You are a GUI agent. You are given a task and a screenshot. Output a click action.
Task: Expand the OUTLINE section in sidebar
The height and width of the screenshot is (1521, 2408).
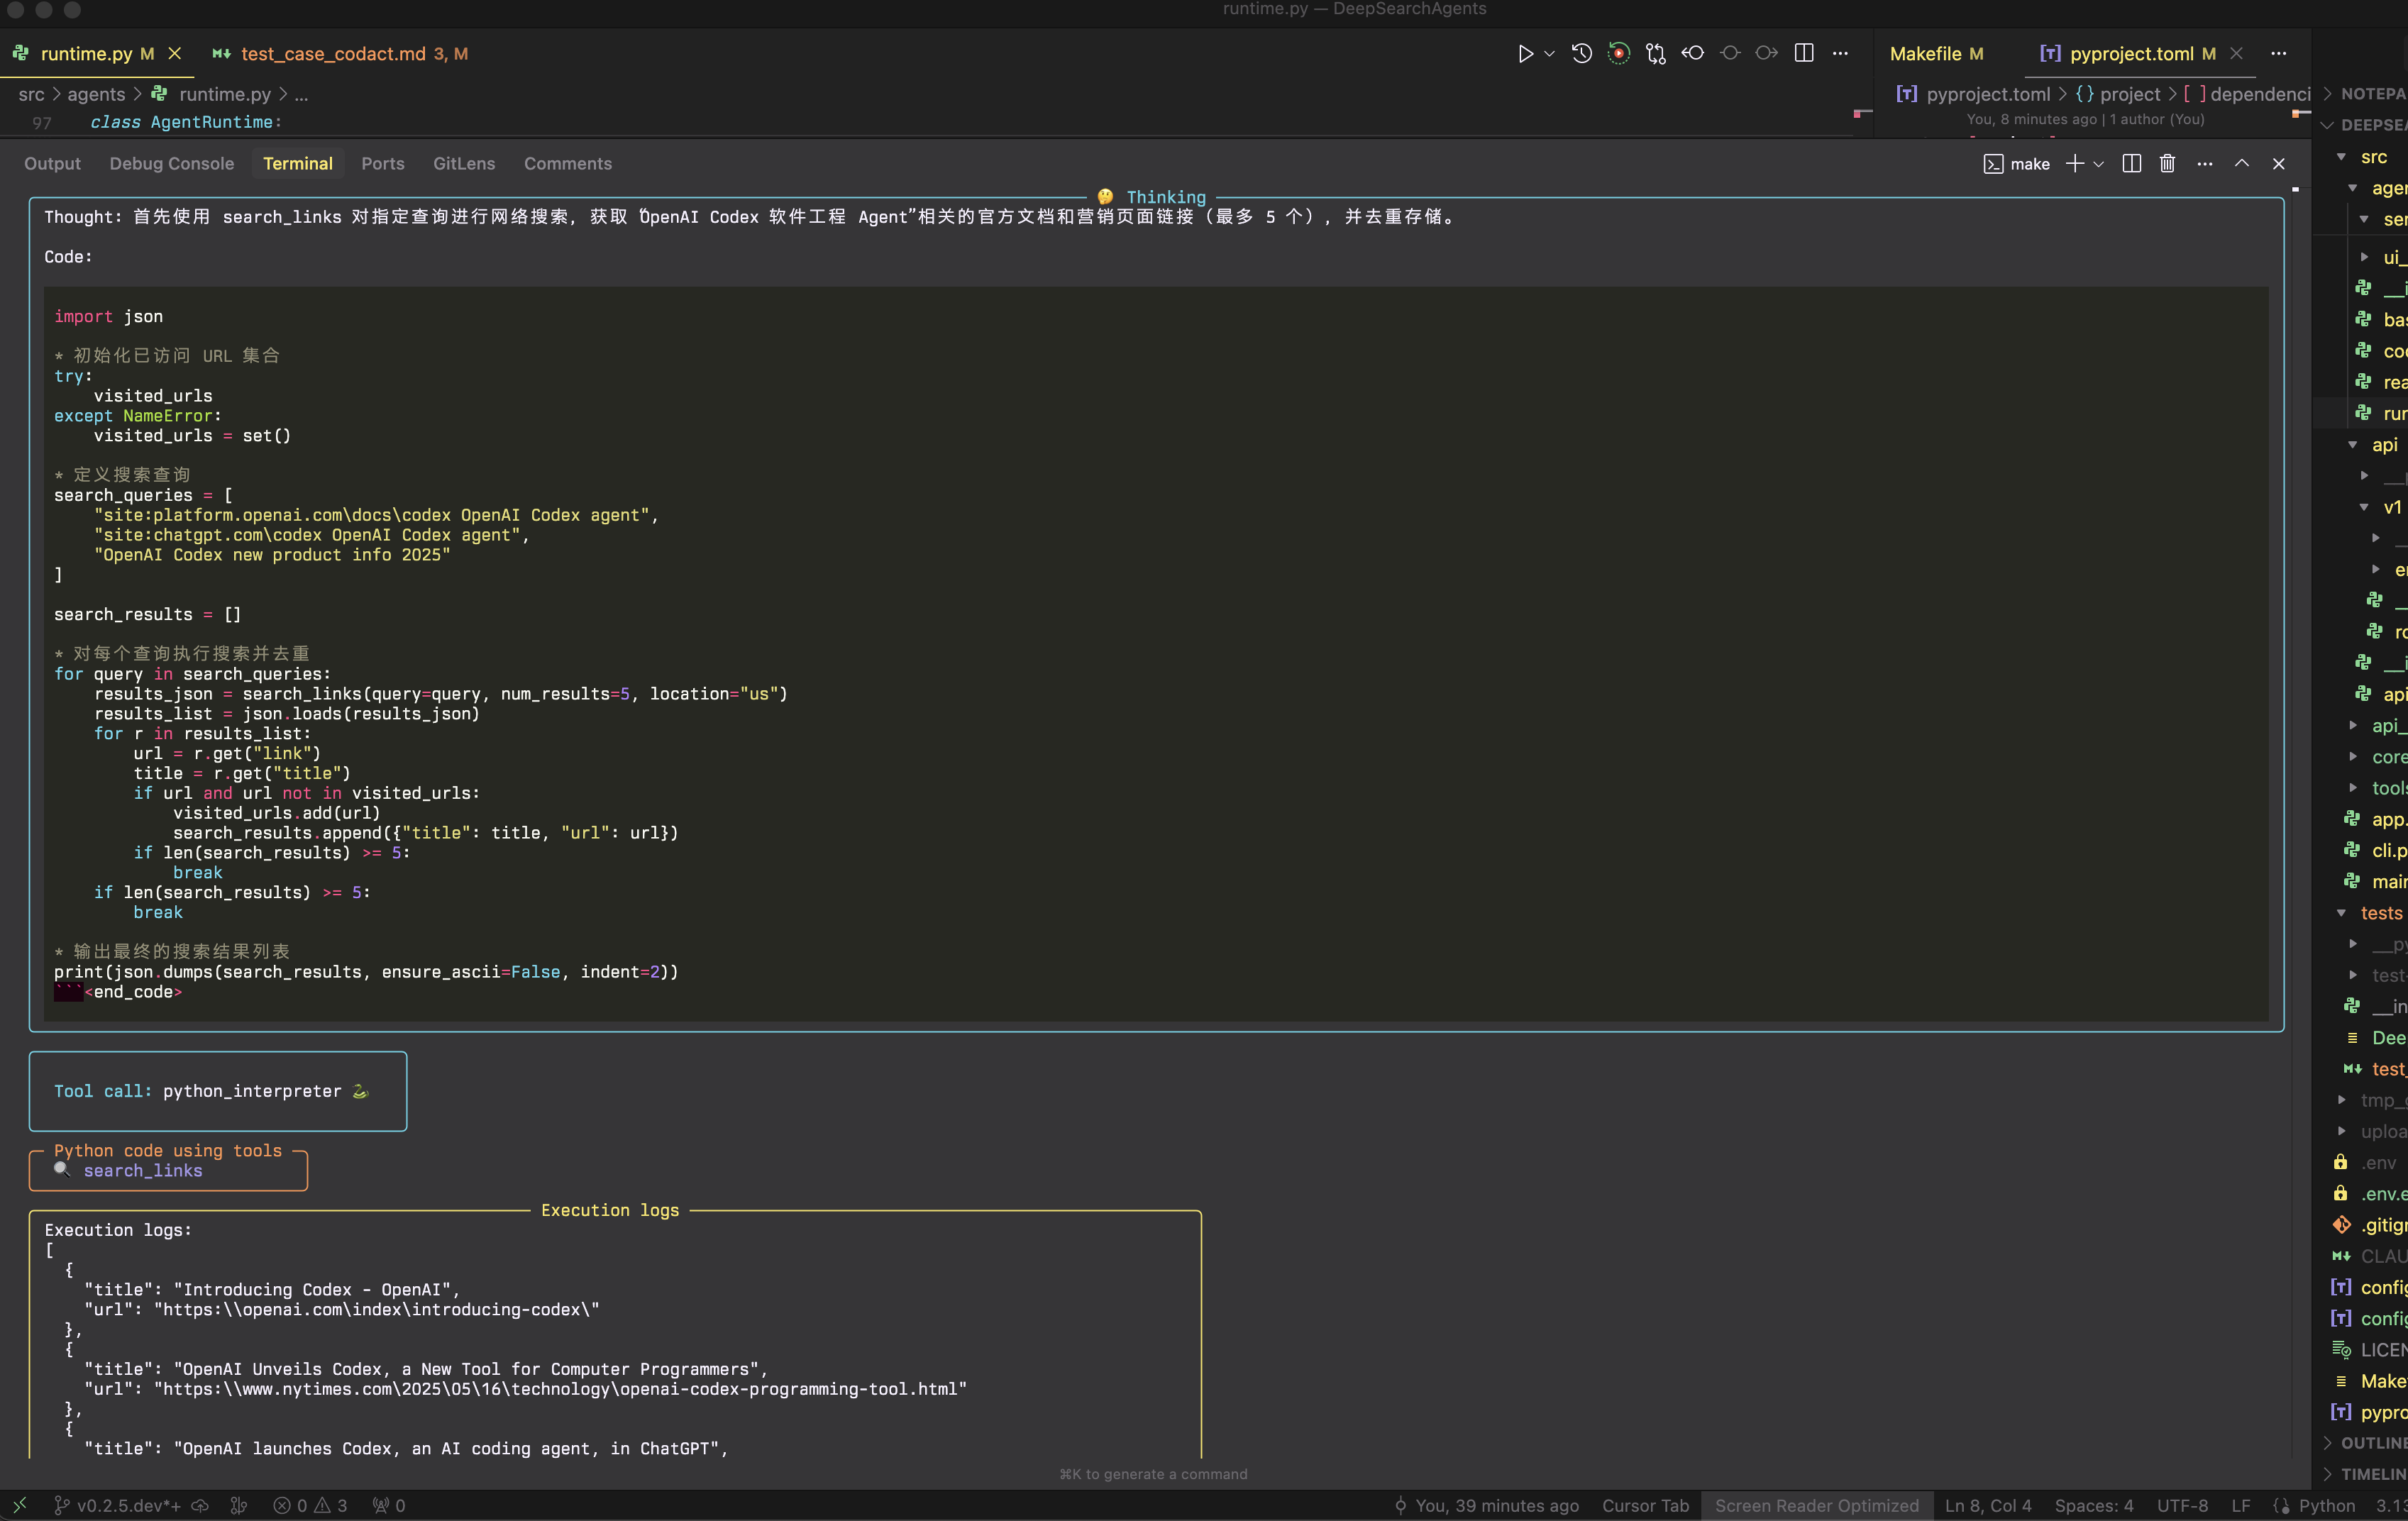[2362, 1443]
